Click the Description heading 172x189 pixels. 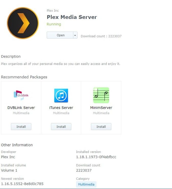tap(11, 57)
